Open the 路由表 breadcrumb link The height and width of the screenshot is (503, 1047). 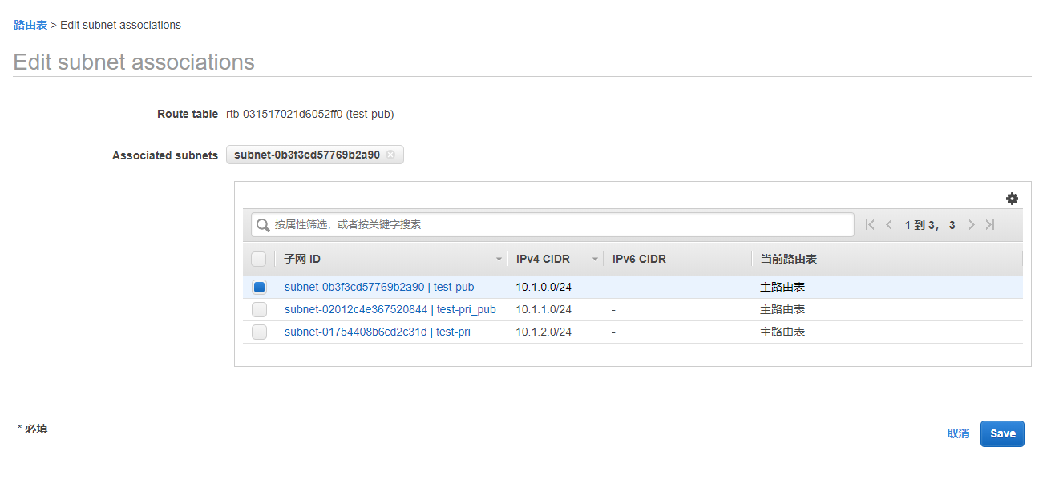[30, 25]
